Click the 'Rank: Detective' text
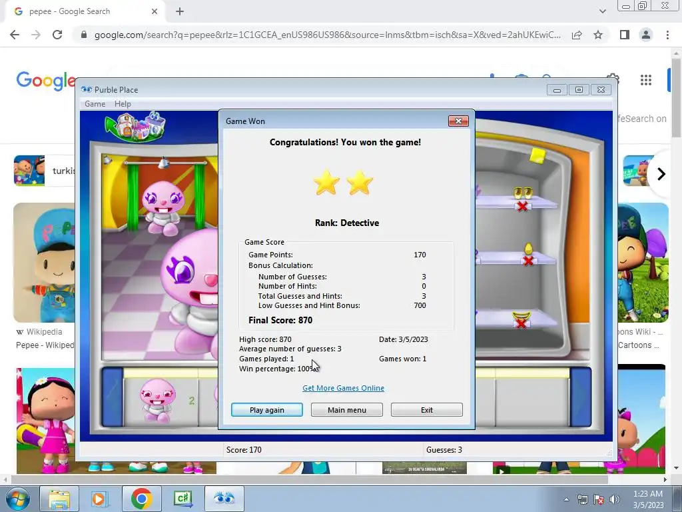 [346, 223]
